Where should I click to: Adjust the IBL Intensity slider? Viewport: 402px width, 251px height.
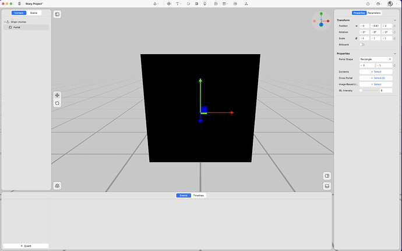pyautogui.click(x=361, y=91)
